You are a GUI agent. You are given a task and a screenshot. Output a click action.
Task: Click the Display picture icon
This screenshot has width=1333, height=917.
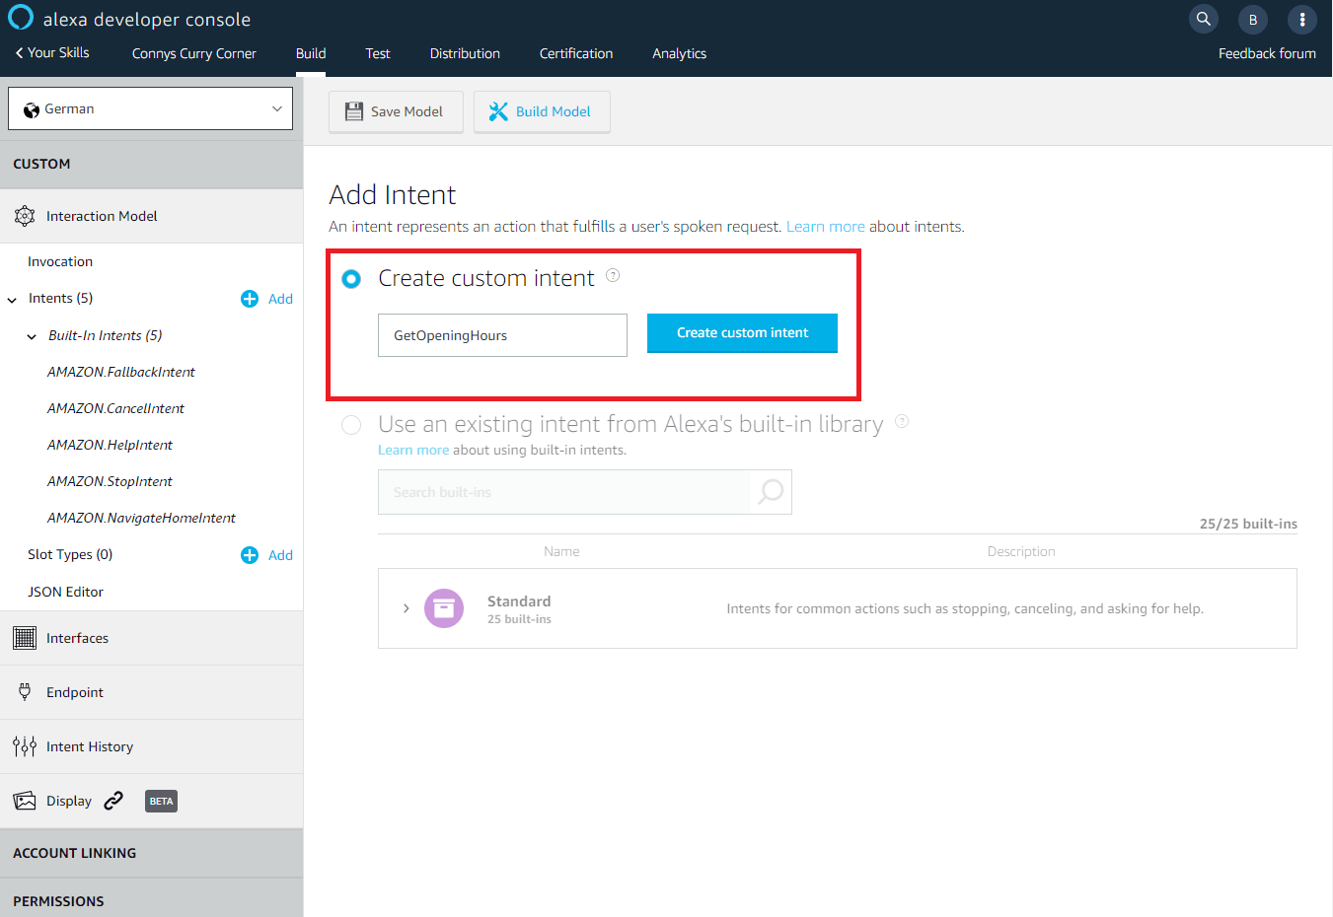tap(25, 801)
